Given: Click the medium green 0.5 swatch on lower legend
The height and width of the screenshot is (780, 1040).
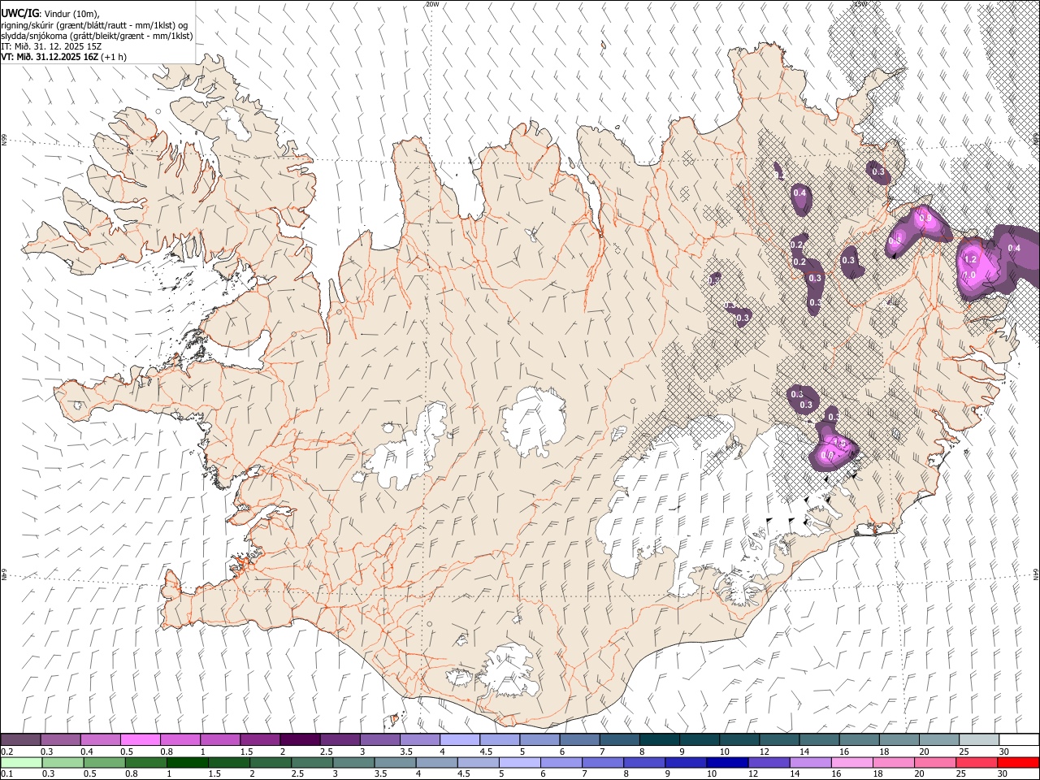Looking at the screenshot, I should click(105, 762).
